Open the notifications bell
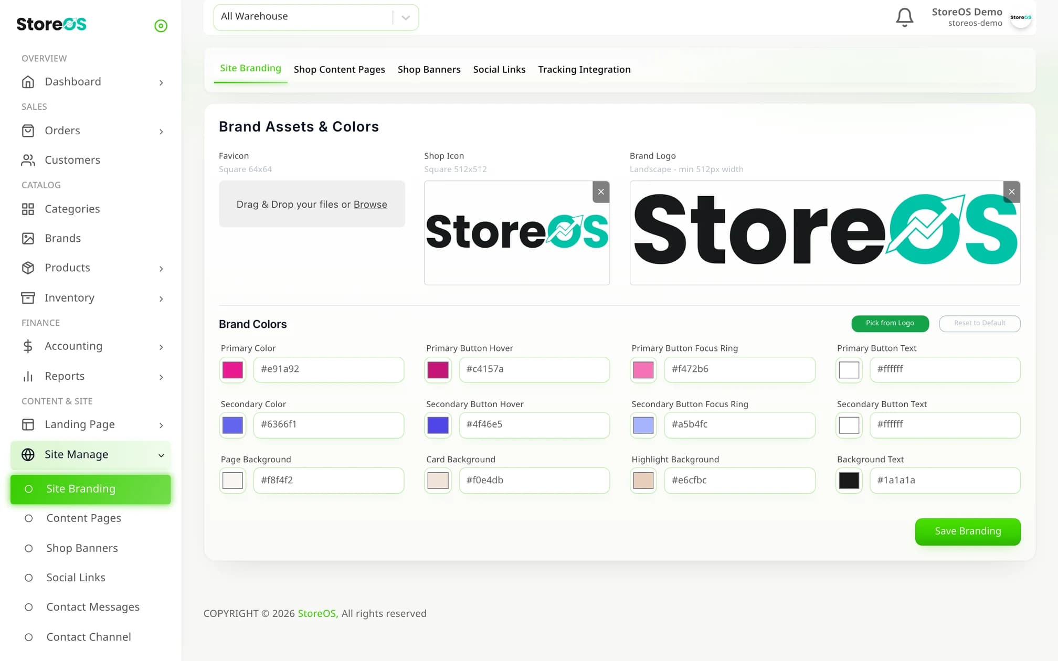The height and width of the screenshot is (661, 1058). [x=904, y=17]
